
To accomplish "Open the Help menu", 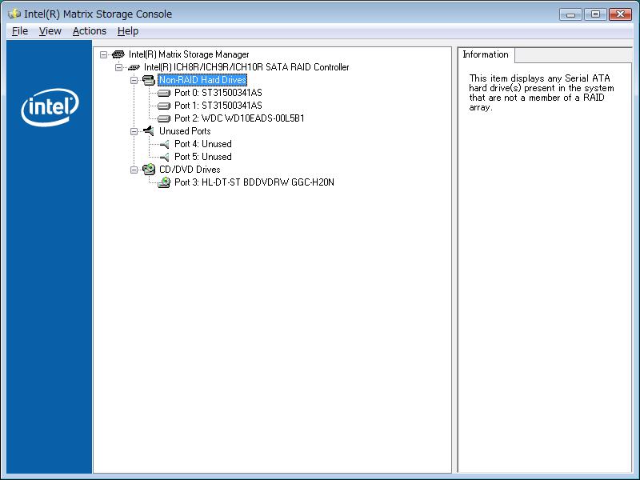I will point(128,31).
